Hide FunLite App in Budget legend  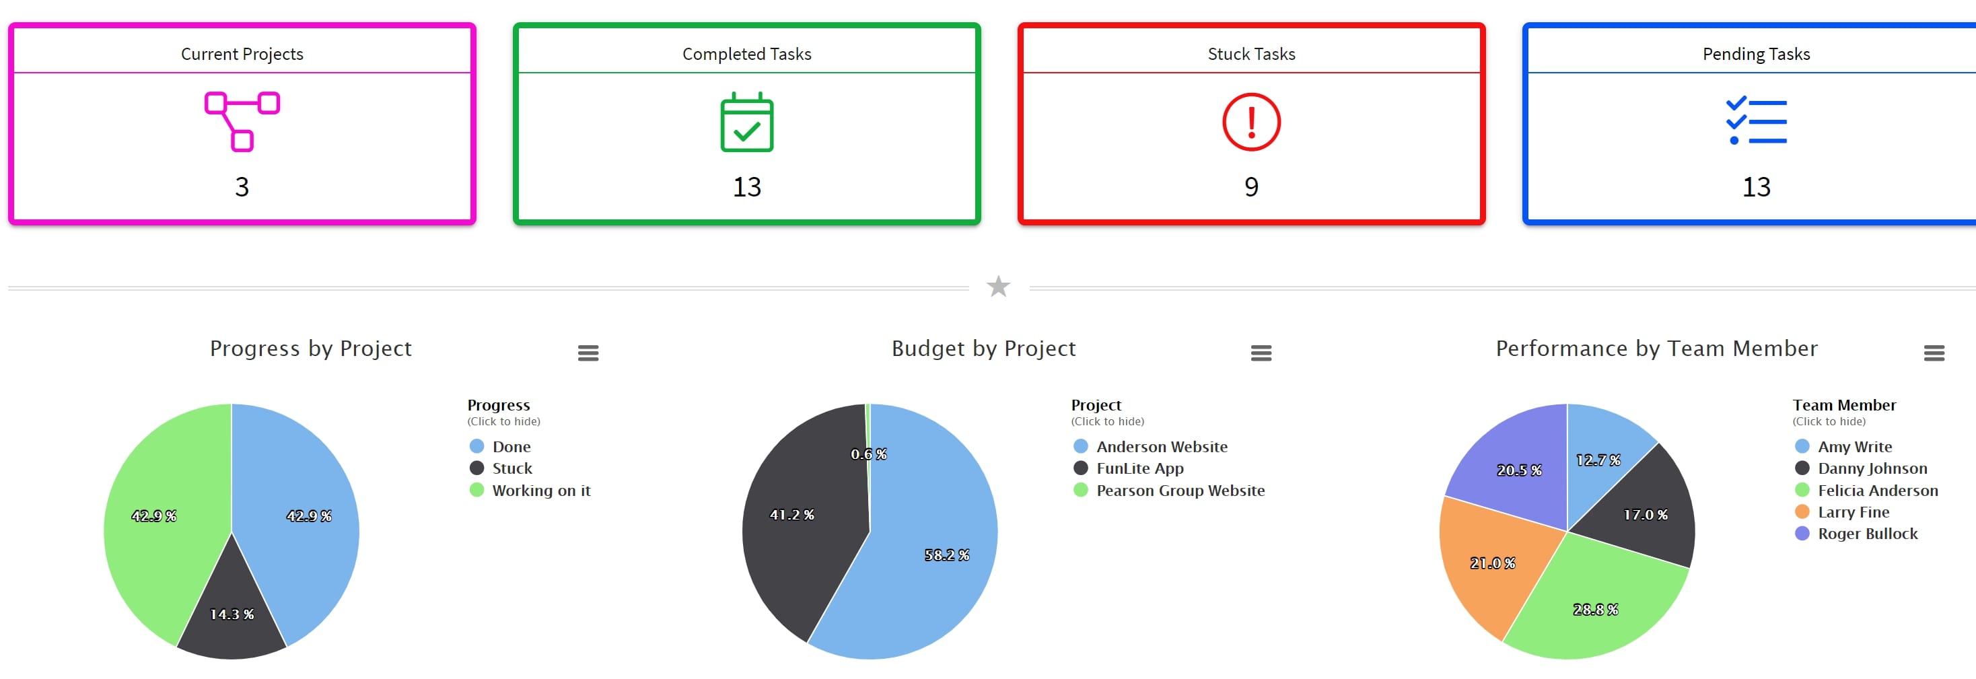(1141, 468)
